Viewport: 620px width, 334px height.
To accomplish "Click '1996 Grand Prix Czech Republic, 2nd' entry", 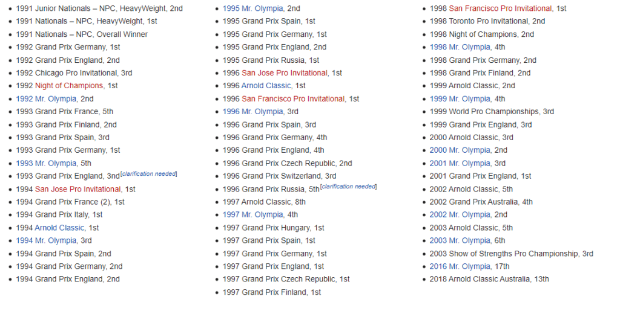I will point(288,163).
